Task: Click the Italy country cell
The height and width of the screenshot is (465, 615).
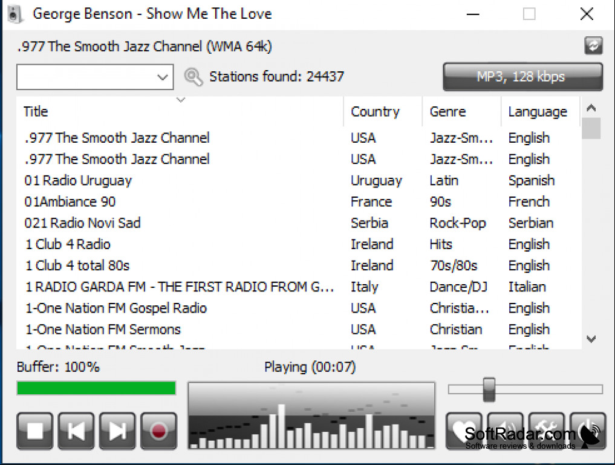Action: [365, 287]
